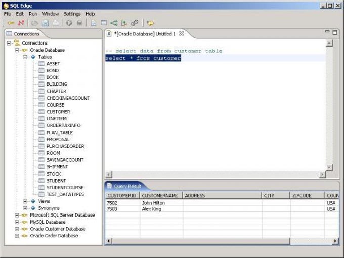344x258 pixels.
Task: Click the 'select * from customer' query line
Action: point(143,58)
